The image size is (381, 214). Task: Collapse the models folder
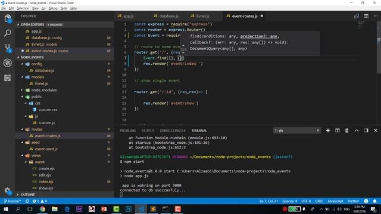click(22, 77)
